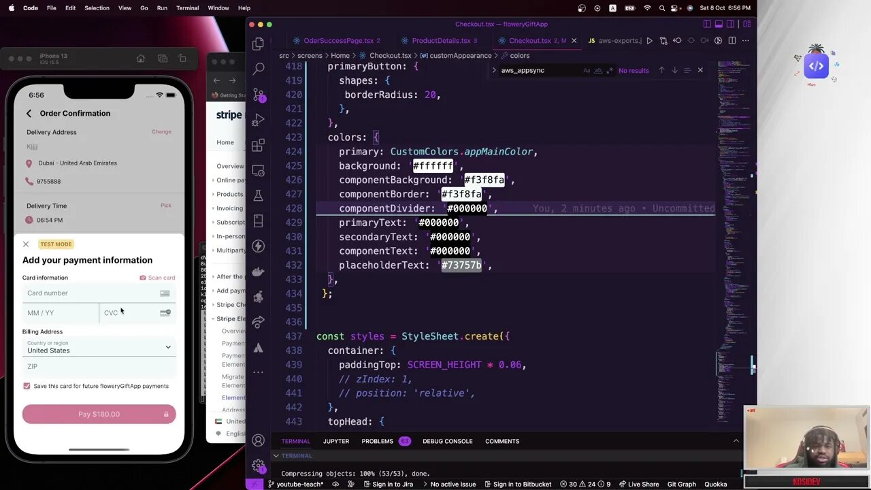Open the Selection menu
This screenshot has width=871, height=490.
coord(97,8)
